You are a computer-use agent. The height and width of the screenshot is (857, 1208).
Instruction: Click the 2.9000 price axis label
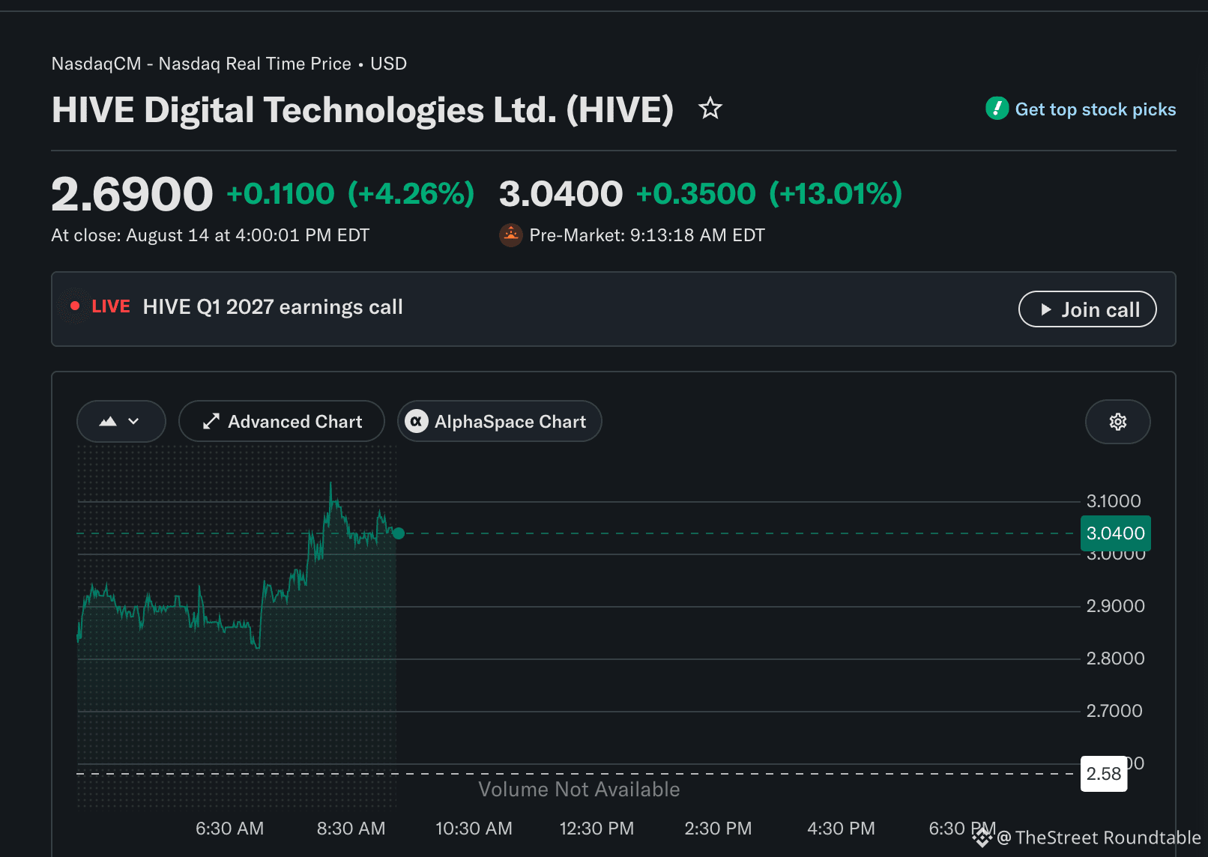click(1116, 606)
